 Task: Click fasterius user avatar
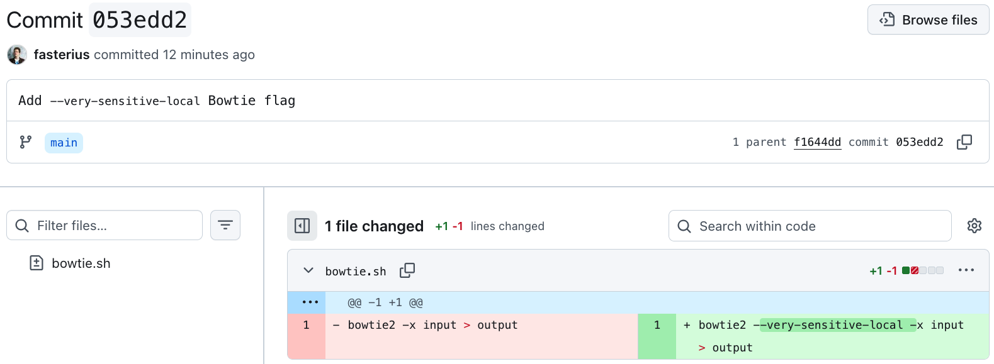pyautogui.click(x=17, y=55)
